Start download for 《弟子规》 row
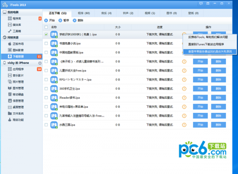 (200, 61)
